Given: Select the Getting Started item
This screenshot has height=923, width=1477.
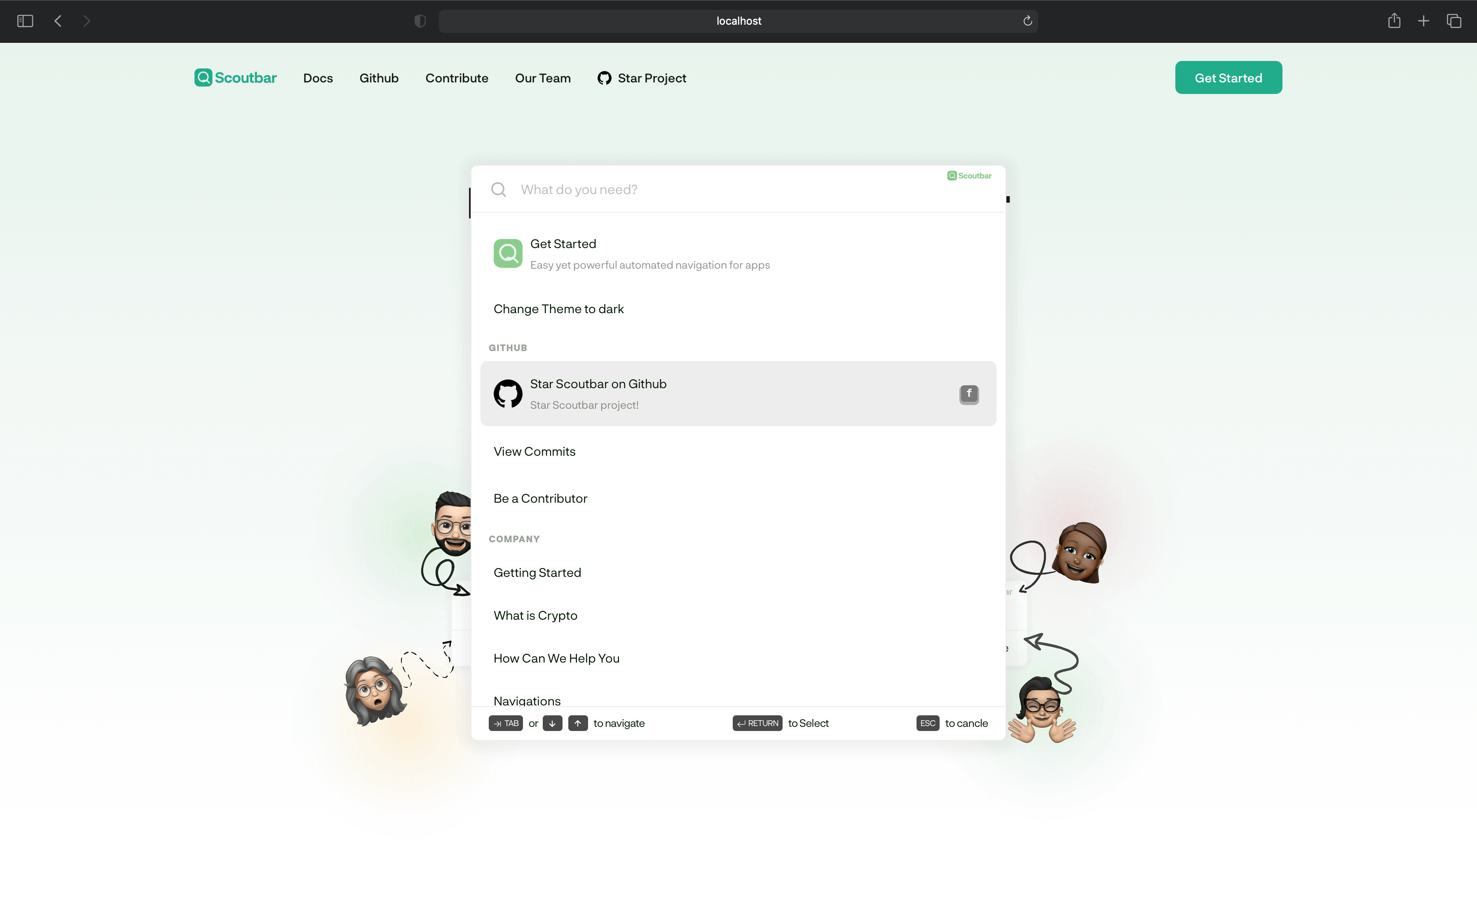Looking at the screenshot, I should pyautogui.click(x=738, y=573).
